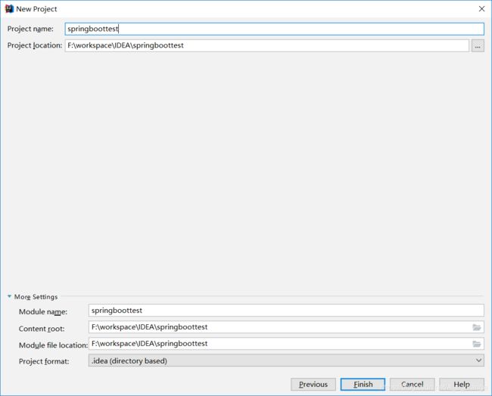Click the Module name field
Image resolution: width=492 pixels, height=396 pixels.
286,311
